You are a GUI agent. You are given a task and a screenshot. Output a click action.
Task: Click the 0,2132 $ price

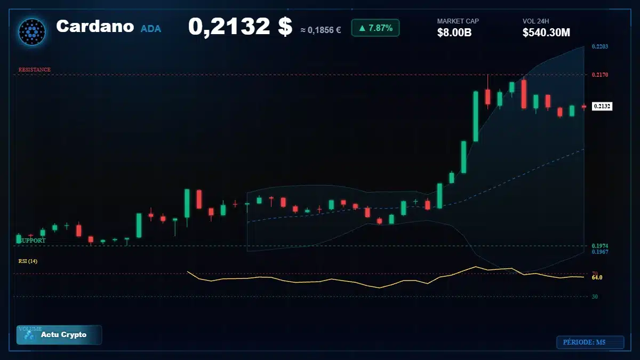pyautogui.click(x=240, y=27)
